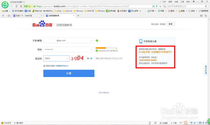
Task: Open the 文件 menu
Action: click(164, 2)
